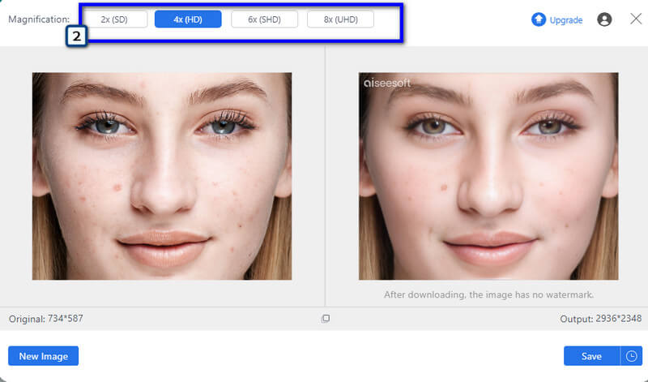Click the Upgrade text link

pyautogui.click(x=566, y=20)
